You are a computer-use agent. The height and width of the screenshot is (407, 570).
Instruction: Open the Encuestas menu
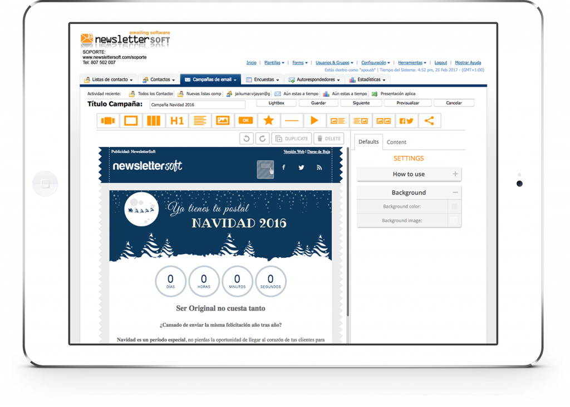263,80
